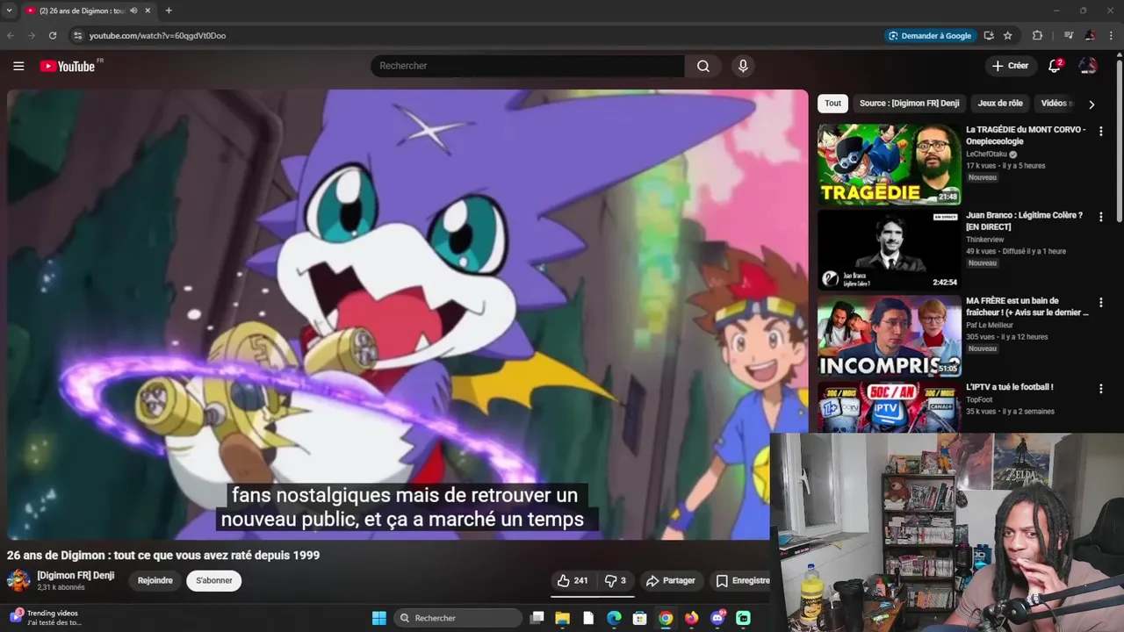Open Microsoft Store from the taskbar
This screenshot has height=632, width=1124.
[640, 618]
